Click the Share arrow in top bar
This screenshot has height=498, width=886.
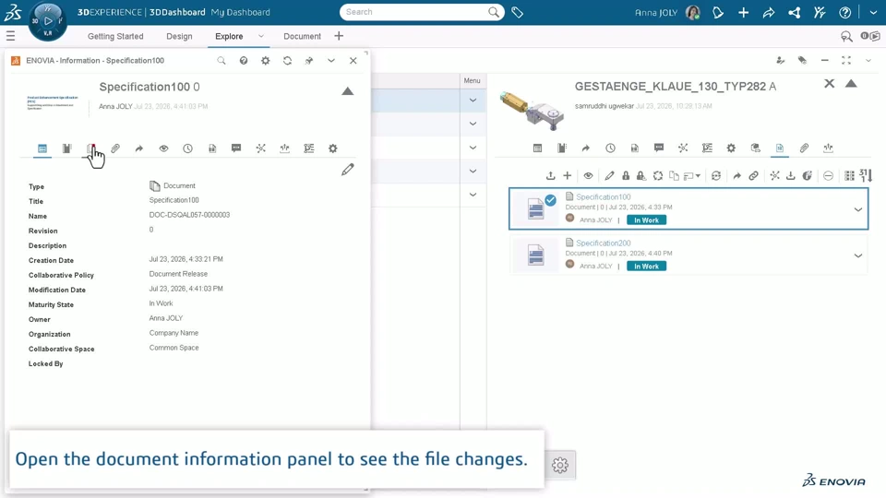pos(769,12)
